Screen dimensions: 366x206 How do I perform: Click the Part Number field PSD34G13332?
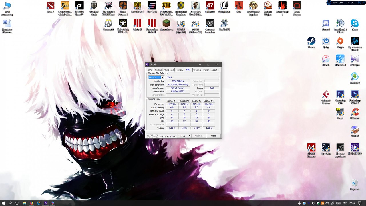178,92
